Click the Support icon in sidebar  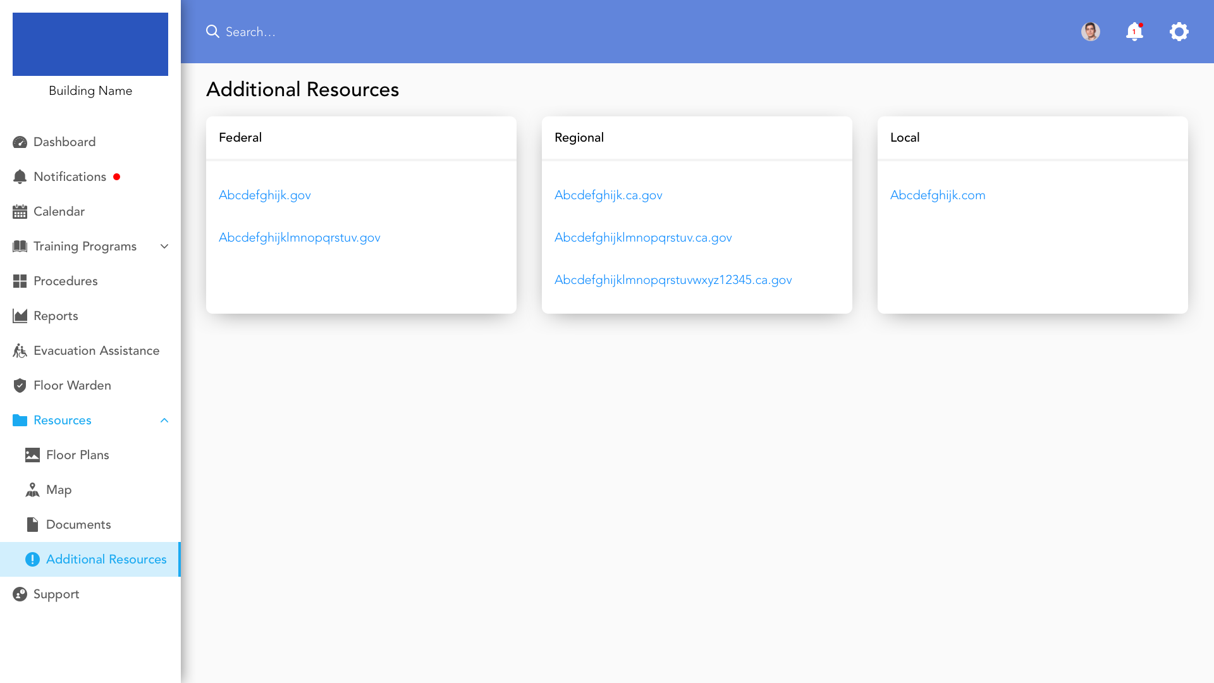coord(20,594)
